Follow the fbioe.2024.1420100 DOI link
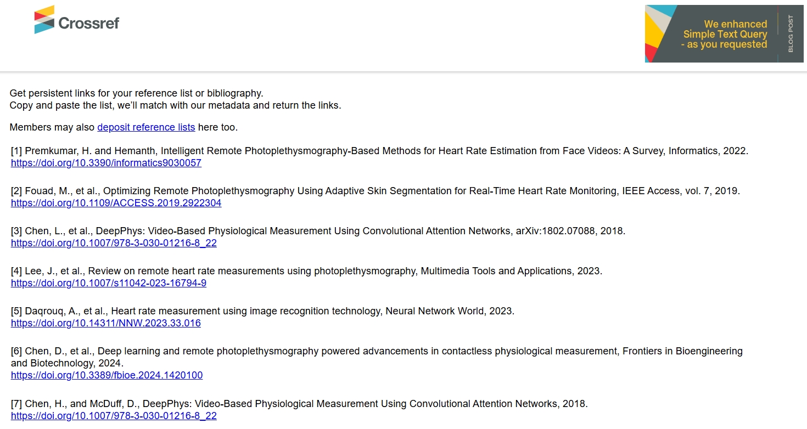This screenshot has width=807, height=429. [107, 375]
